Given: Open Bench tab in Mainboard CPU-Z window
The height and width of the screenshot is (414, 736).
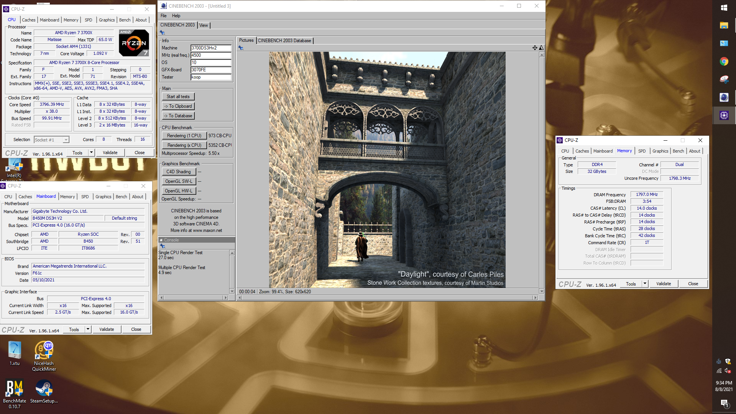Looking at the screenshot, I should (121, 197).
